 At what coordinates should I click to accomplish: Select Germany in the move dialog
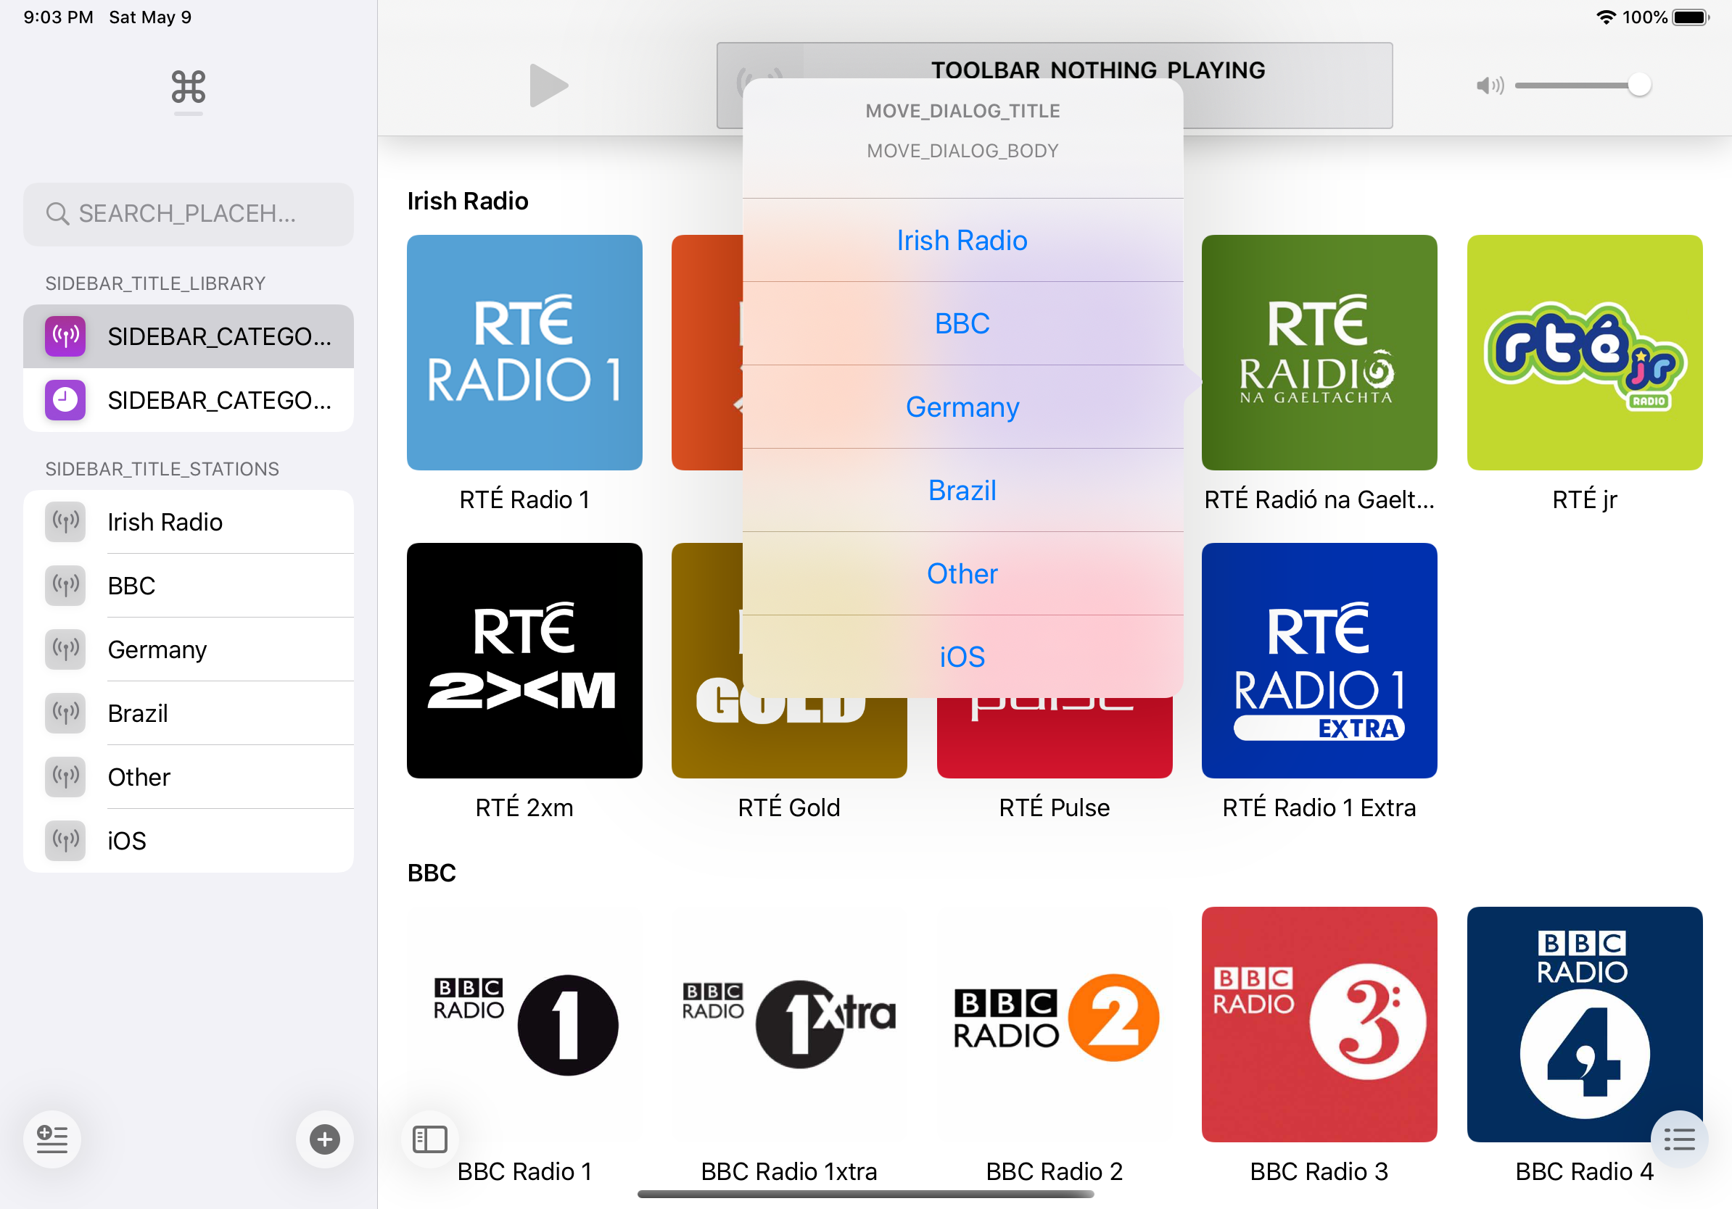962,407
